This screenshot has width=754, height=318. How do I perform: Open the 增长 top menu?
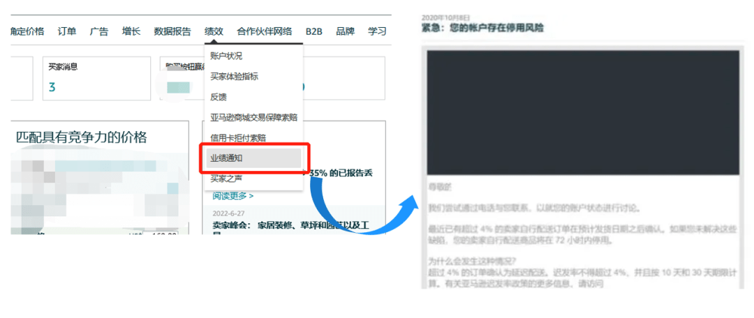click(x=131, y=31)
